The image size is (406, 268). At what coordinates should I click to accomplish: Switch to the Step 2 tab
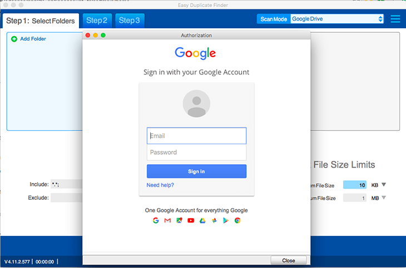(x=97, y=21)
